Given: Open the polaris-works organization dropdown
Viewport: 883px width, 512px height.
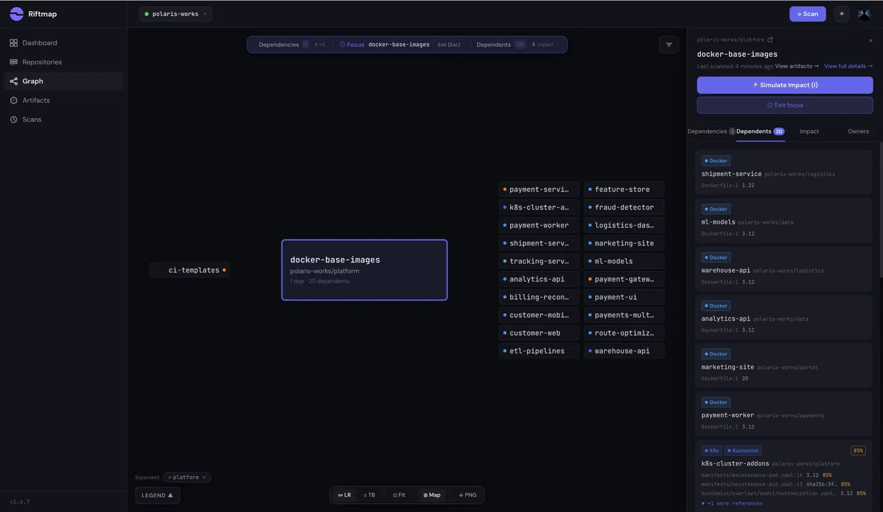Looking at the screenshot, I should (x=175, y=14).
